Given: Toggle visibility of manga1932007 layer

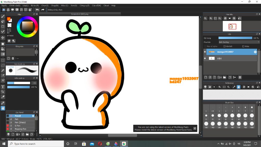Looking at the screenshot, I should click(x=205, y=52).
